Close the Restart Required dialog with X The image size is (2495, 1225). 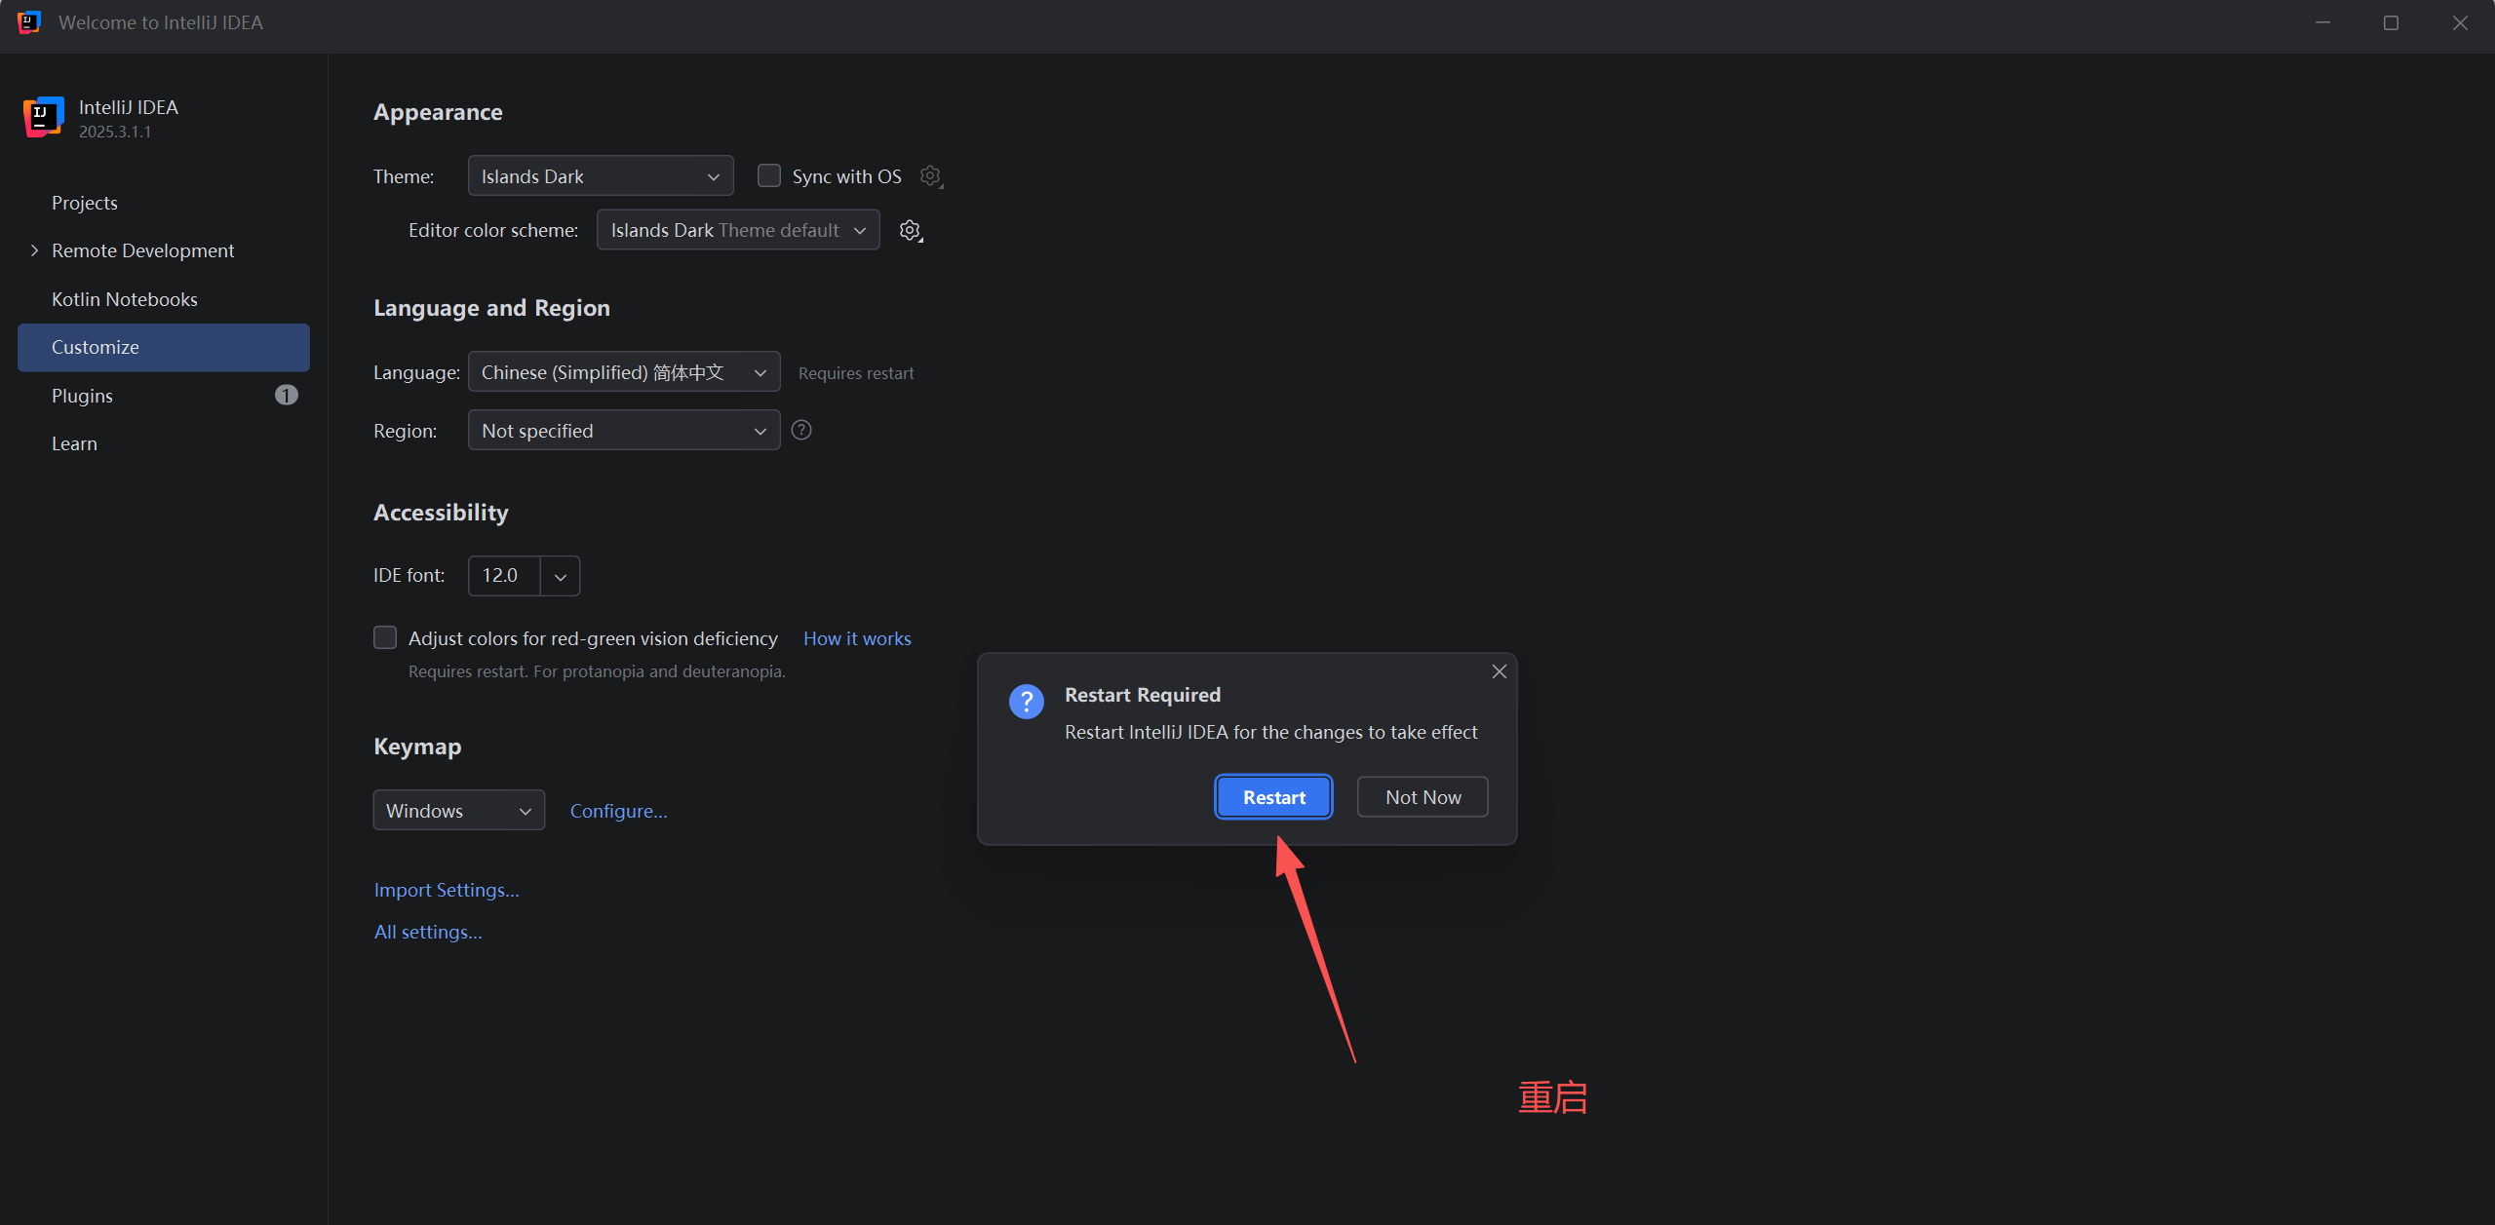coord(1499,671)
